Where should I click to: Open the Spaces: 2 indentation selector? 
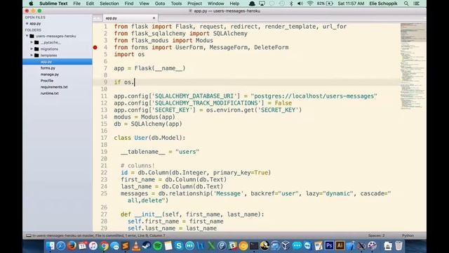(376, 235)
